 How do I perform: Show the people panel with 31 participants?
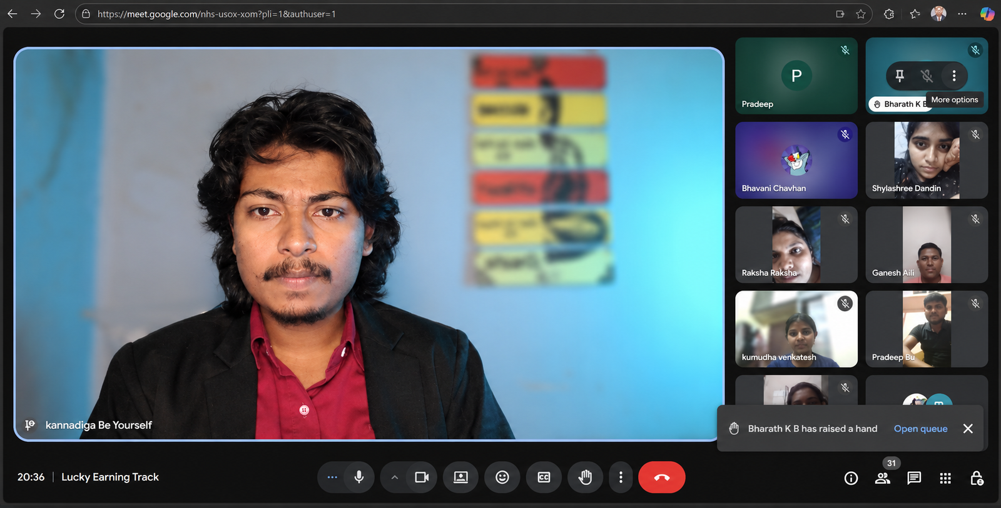point(883,479)
